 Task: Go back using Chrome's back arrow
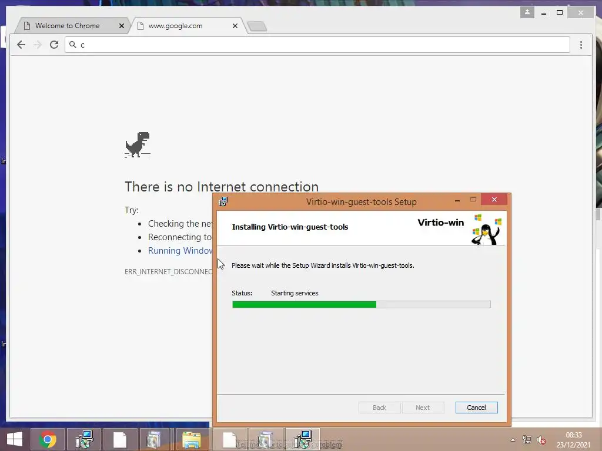click(21, 45)
